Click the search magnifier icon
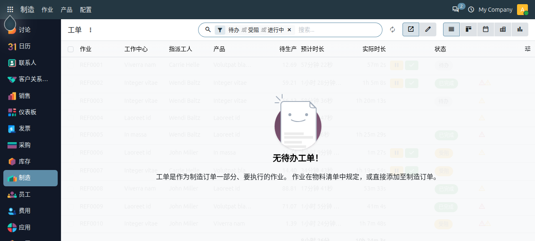The height and width of the screenshot is (241, 535). pos(208,30)
